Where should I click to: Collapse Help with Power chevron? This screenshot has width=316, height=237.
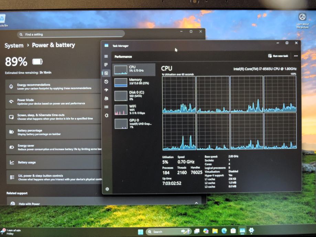pyautogui.click(x=196, y=203)
